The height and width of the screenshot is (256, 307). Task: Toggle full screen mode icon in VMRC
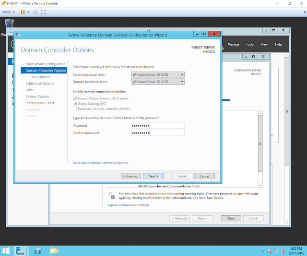coord(43,12)
